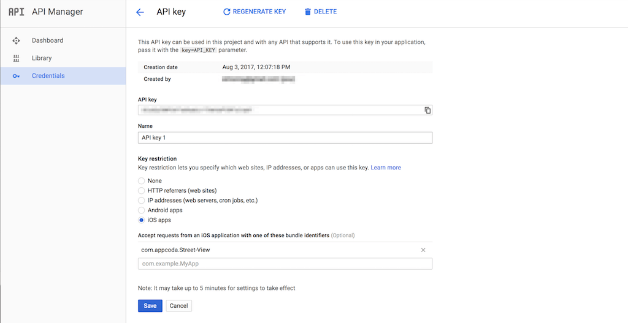Select HTTP referrers (web sites) restriction
628x323 pixels.
point(142,191)
